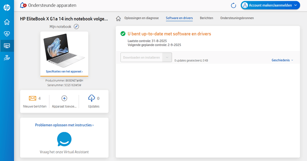
Task: Open the heart health monitor sidebar icon
Action: pos(7,34)
